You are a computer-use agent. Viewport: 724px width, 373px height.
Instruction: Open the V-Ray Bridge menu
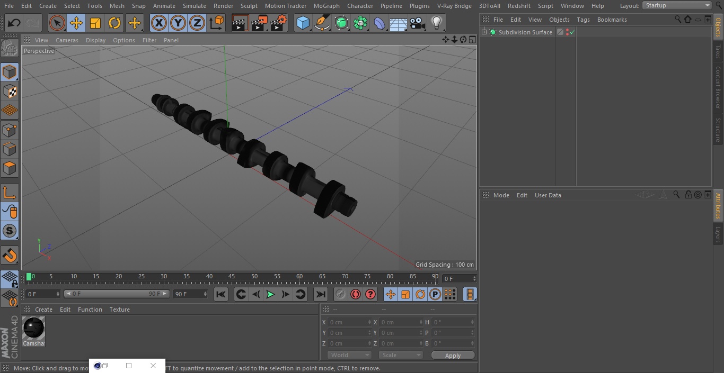(x=454, y=6)
